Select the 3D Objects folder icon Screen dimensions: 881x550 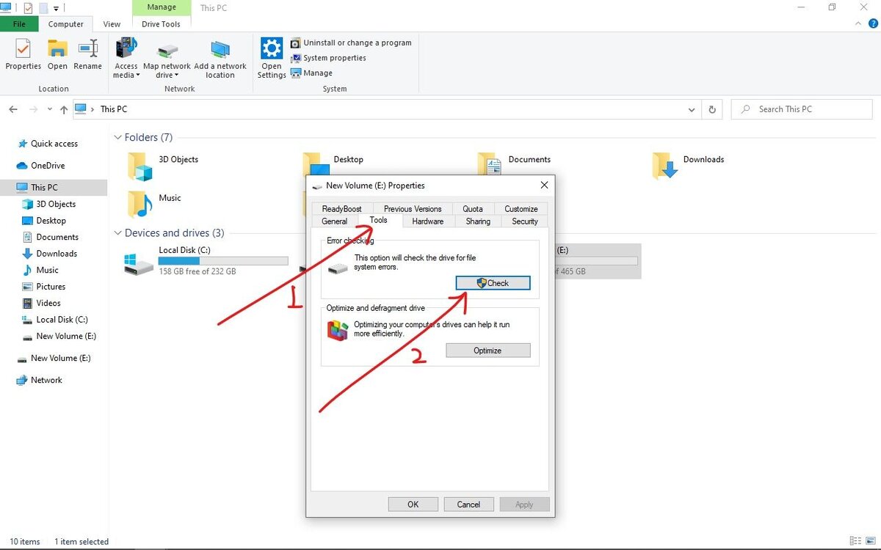click(139, 166)
